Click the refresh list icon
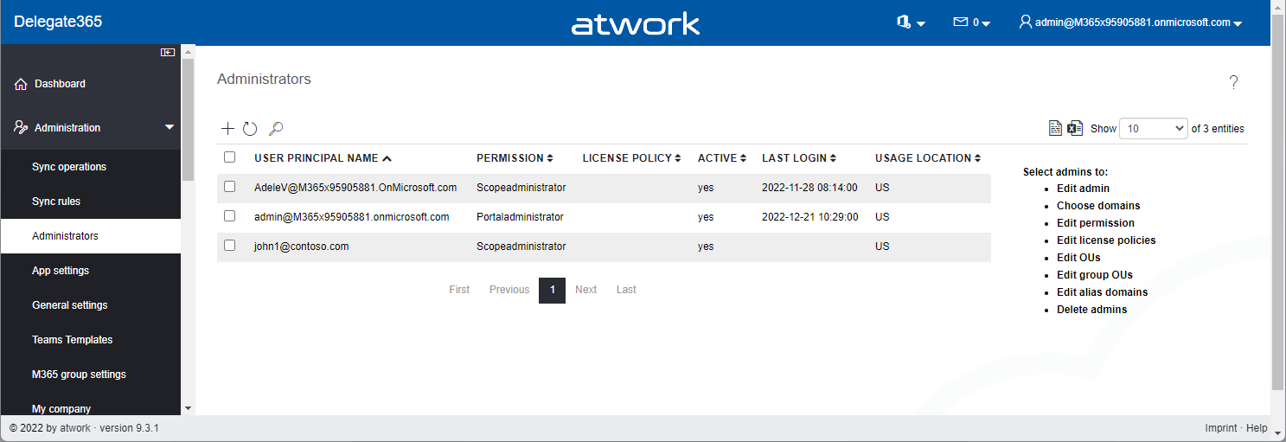This screenshot has width=1286, height=442. point(250,129)
